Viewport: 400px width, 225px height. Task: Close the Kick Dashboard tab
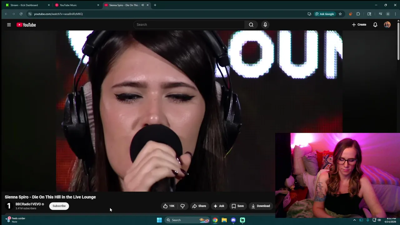[x=49, y=5]
